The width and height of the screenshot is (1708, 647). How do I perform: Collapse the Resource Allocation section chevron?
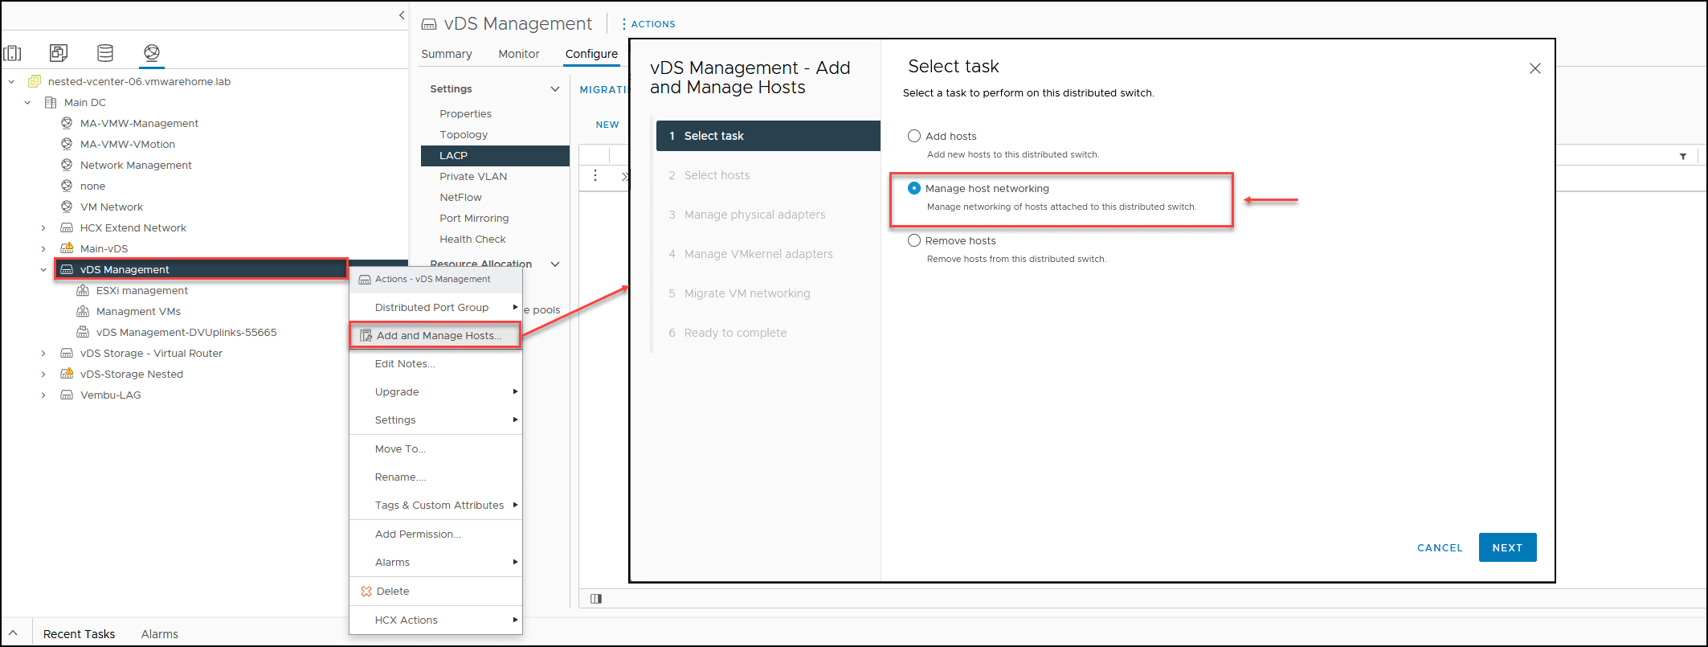tap(555, 264)
